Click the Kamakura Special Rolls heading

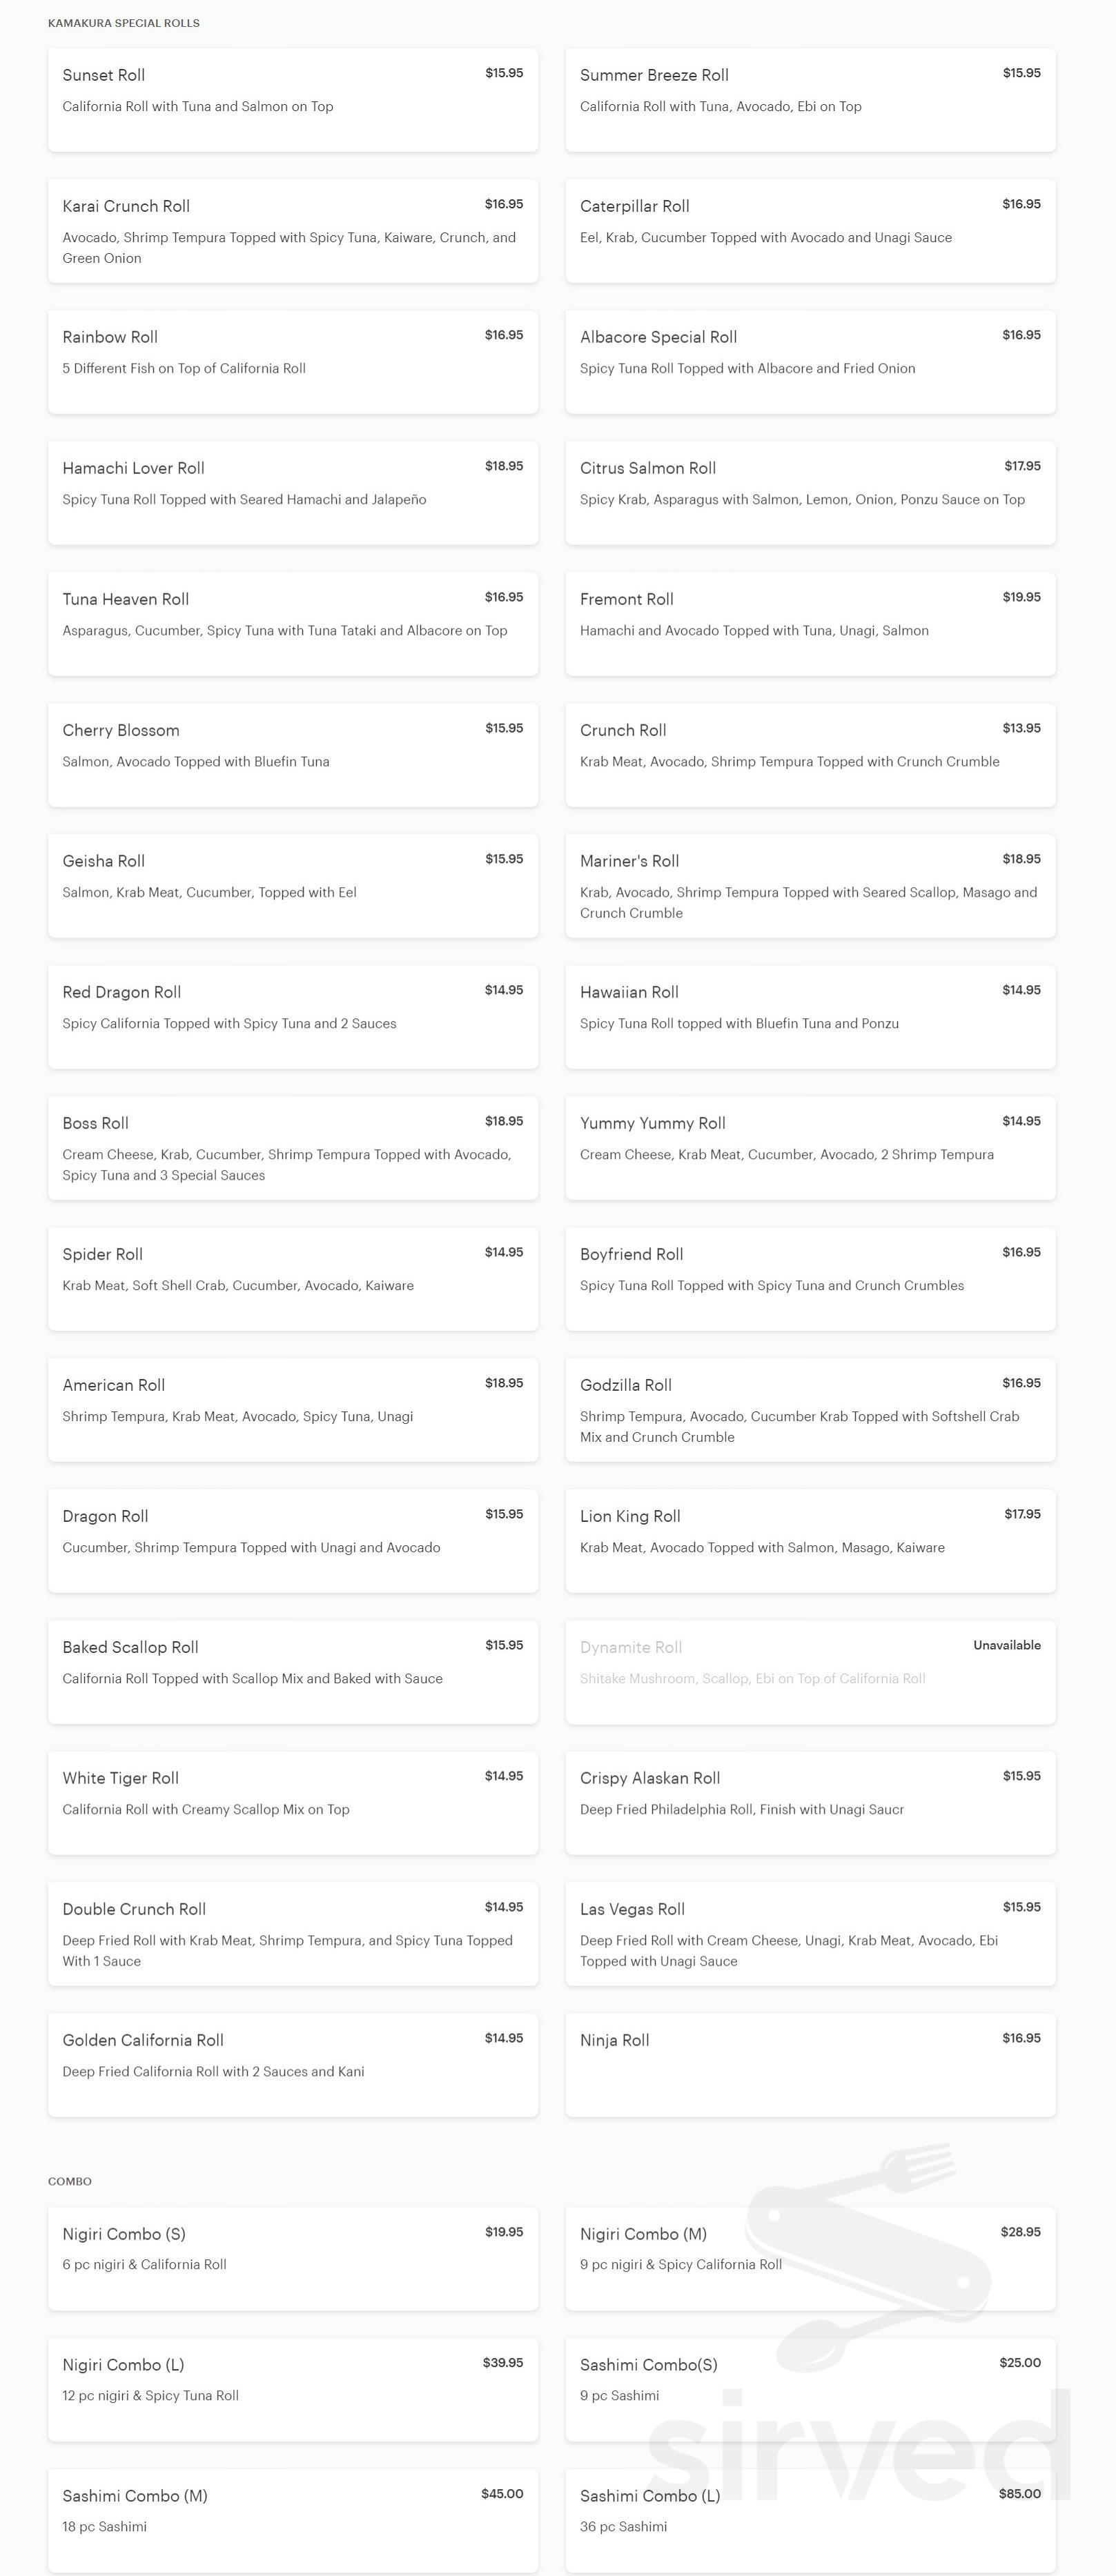(124, 23)
